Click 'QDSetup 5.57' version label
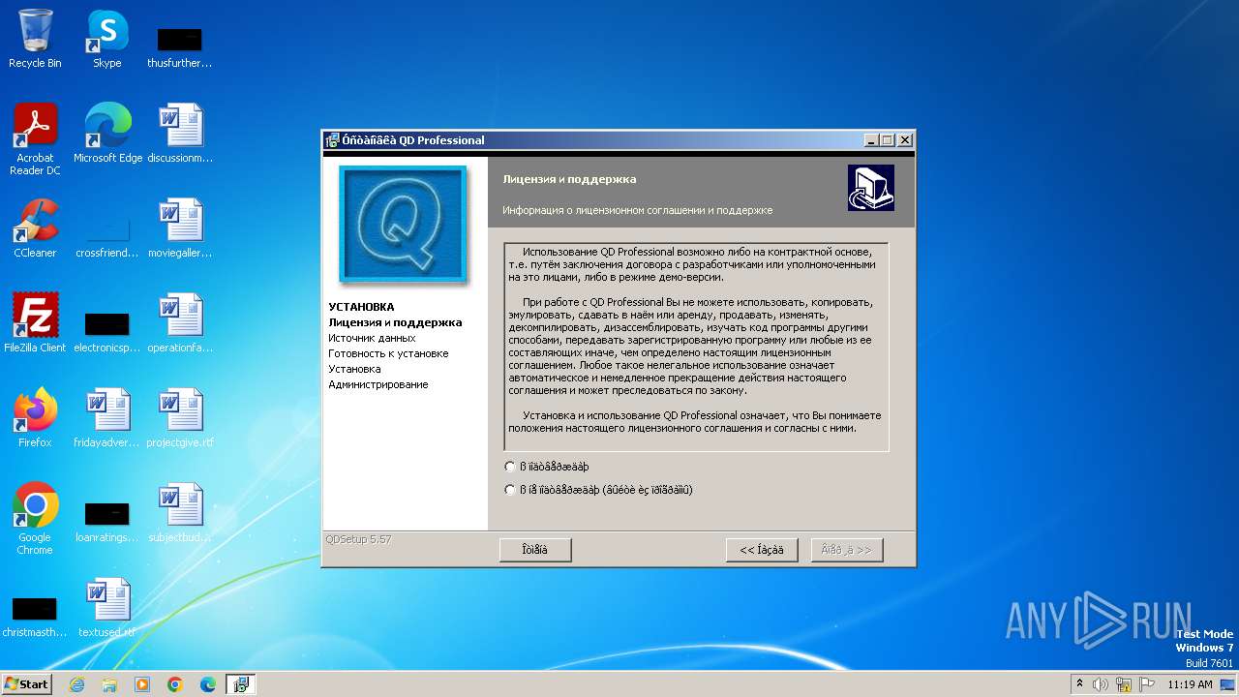The height and width of the screenshot is (697, 1239). [x=358, y=539]
